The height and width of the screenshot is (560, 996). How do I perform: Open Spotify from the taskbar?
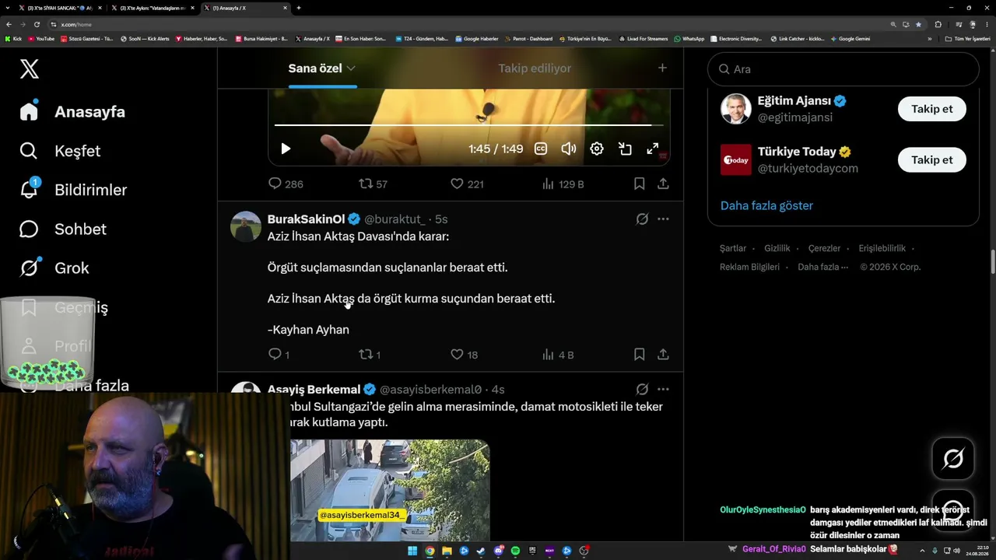(515, 551)
